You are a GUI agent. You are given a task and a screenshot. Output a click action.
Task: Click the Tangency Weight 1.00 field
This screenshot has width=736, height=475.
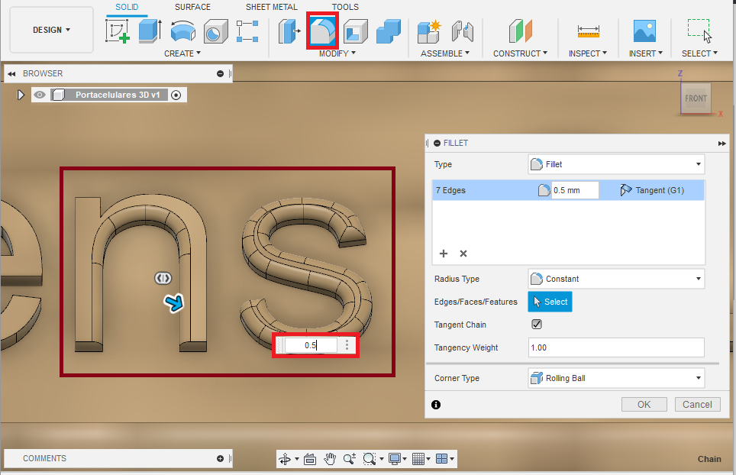pos(616,347)
